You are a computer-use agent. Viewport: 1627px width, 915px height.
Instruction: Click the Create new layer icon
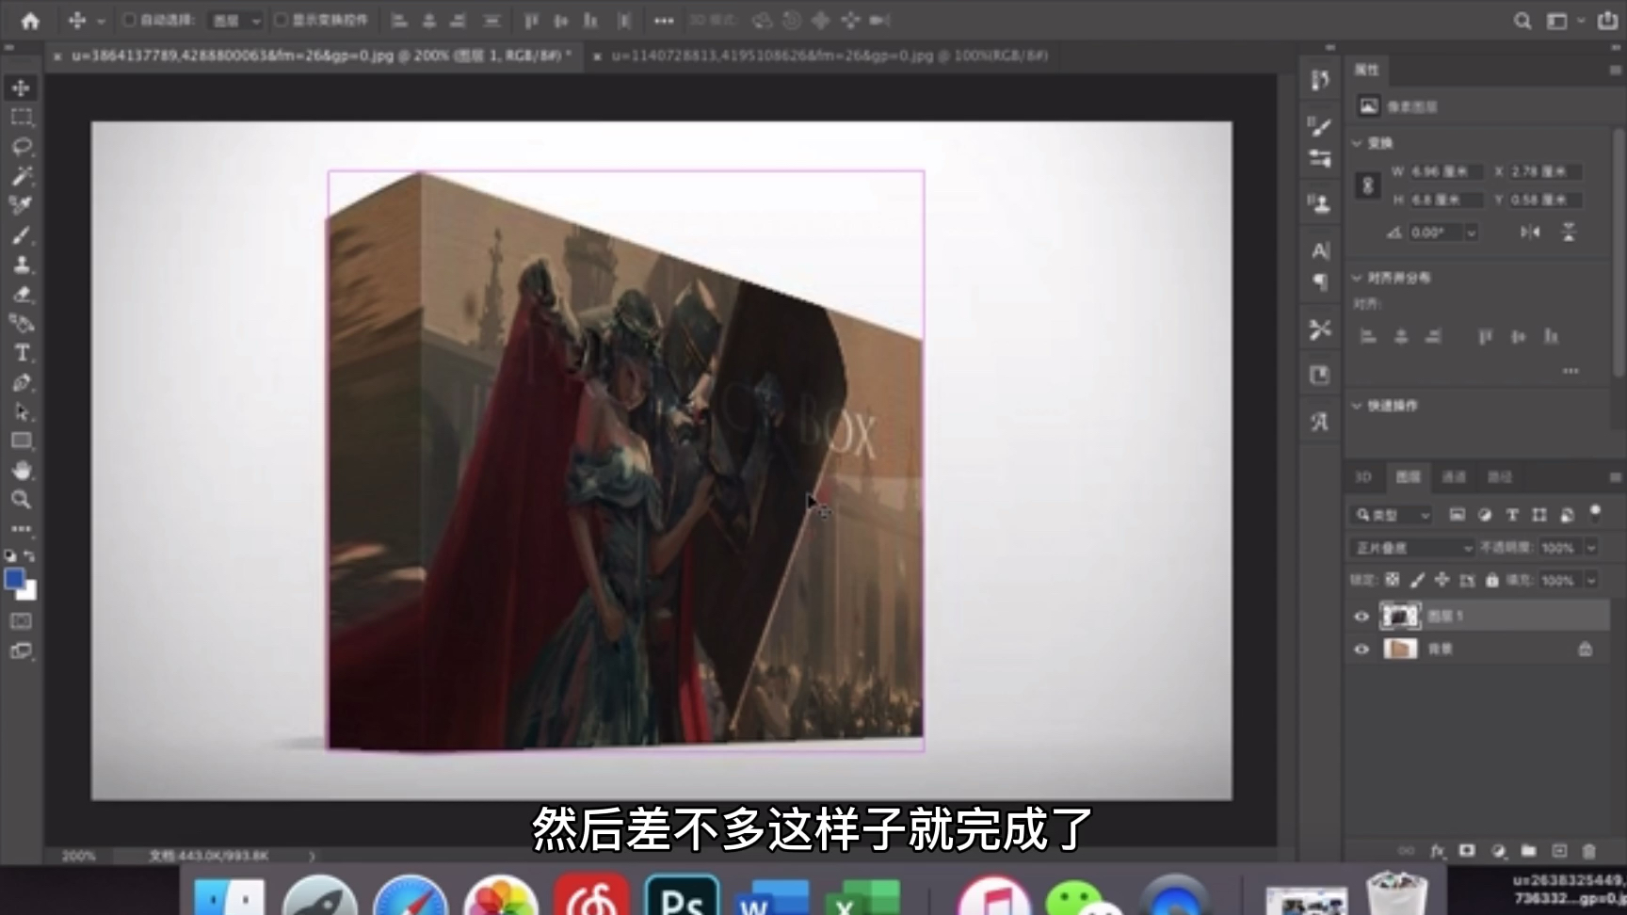pyautogui.click(x=1559, y=851)
